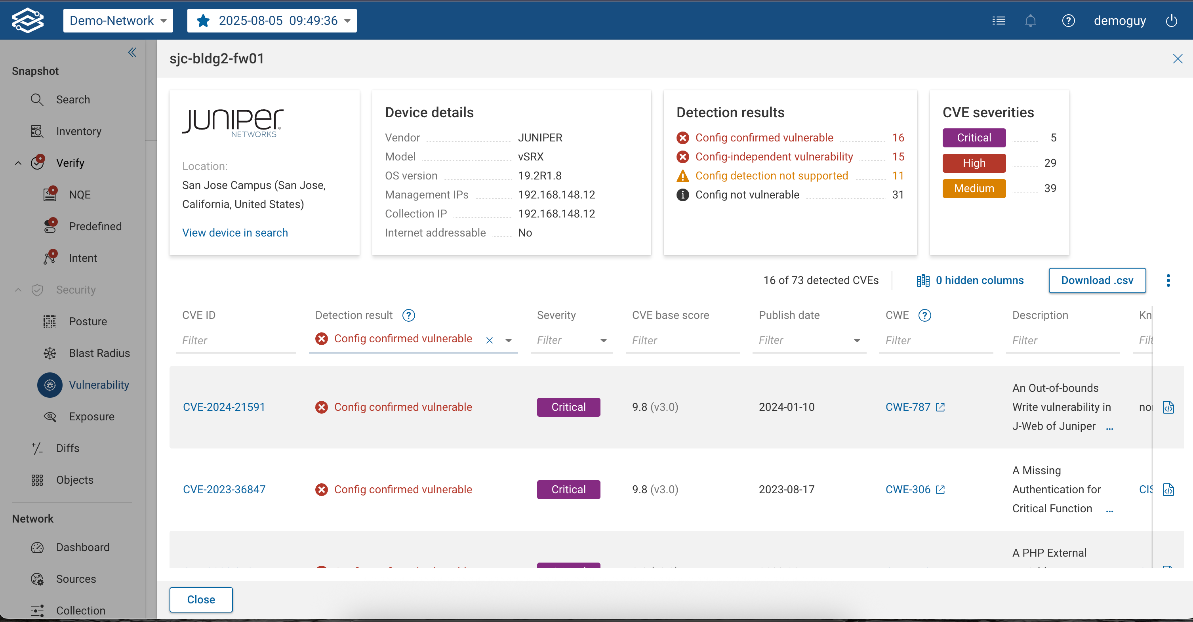This screenshot has height=622, width=1193.
Task: Open the Exposure sidebar item
Action: tap(91, 416)
